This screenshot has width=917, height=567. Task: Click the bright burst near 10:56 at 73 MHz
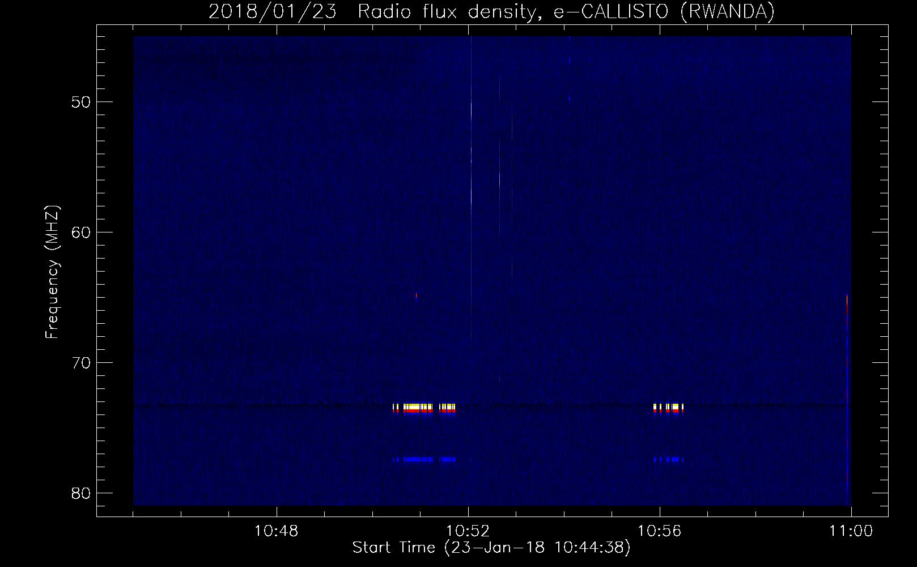669,409
